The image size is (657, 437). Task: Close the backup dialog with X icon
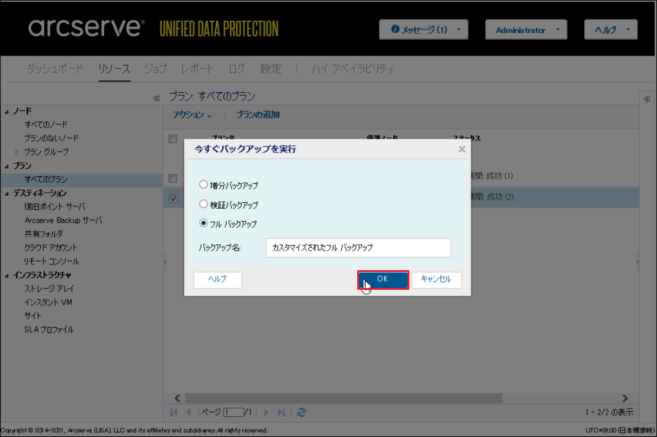462,150
